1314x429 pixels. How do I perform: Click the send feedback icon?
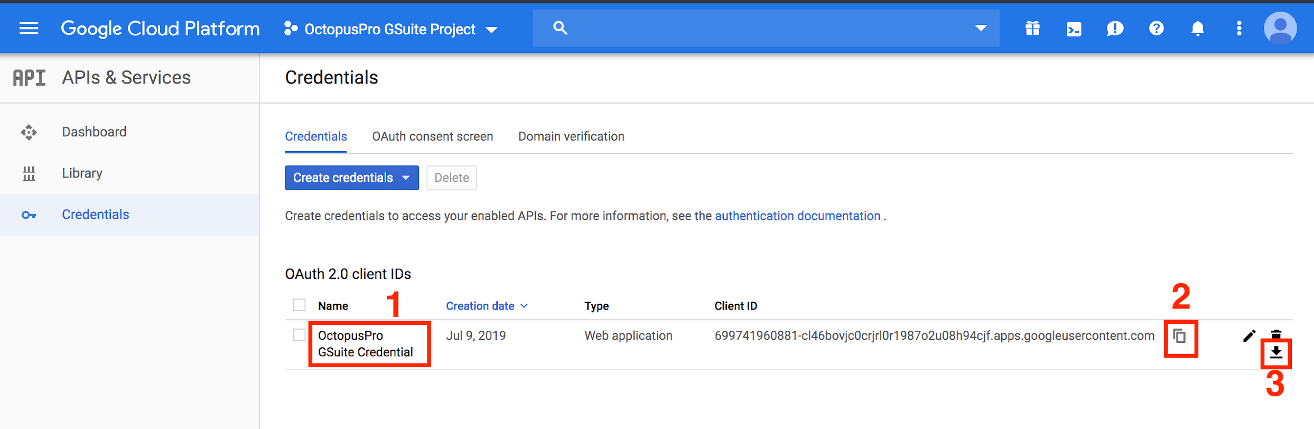tap(1115, 29)
